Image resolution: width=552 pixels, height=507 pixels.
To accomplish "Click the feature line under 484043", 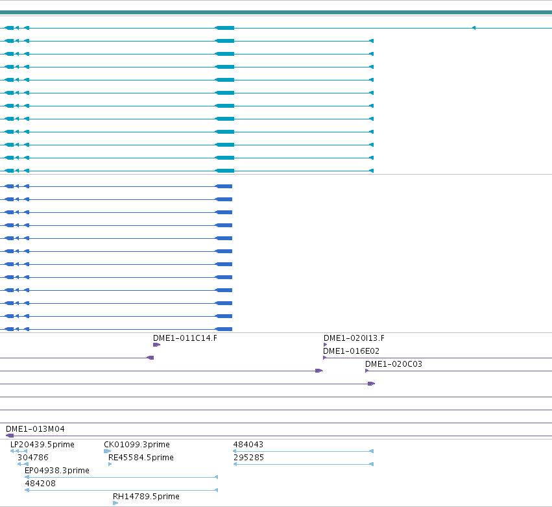I will pyautogui.click(x=303, y=451).
